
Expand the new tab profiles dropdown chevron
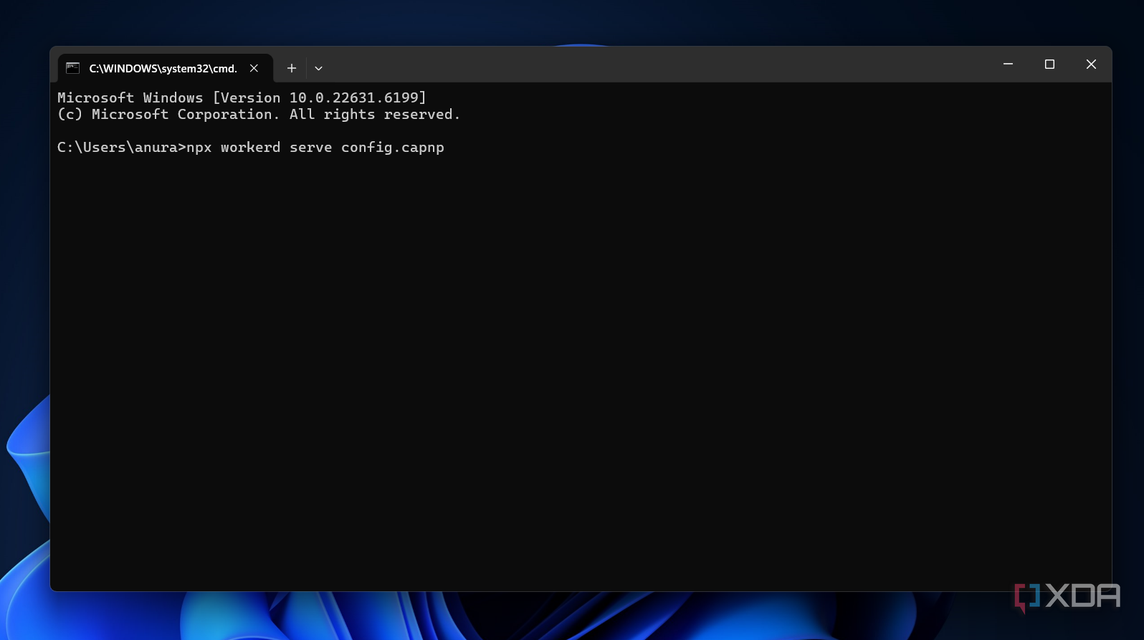coord(319,68)
